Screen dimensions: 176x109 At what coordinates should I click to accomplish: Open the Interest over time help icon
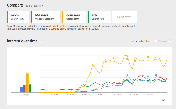(42, 42)
